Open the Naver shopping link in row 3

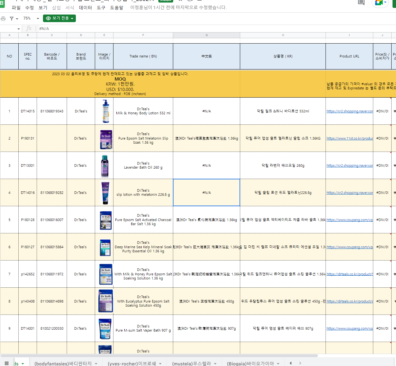point(350,165)
